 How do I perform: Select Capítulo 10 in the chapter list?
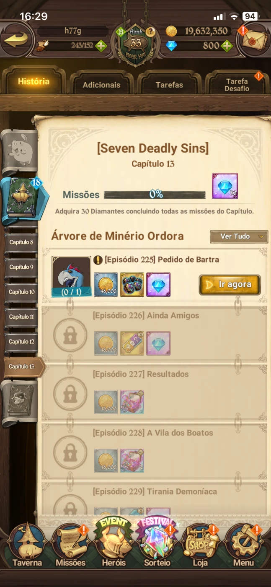[x=22, y=292]
